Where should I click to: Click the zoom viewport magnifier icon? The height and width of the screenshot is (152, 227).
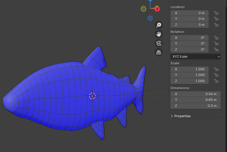point(159,25)
